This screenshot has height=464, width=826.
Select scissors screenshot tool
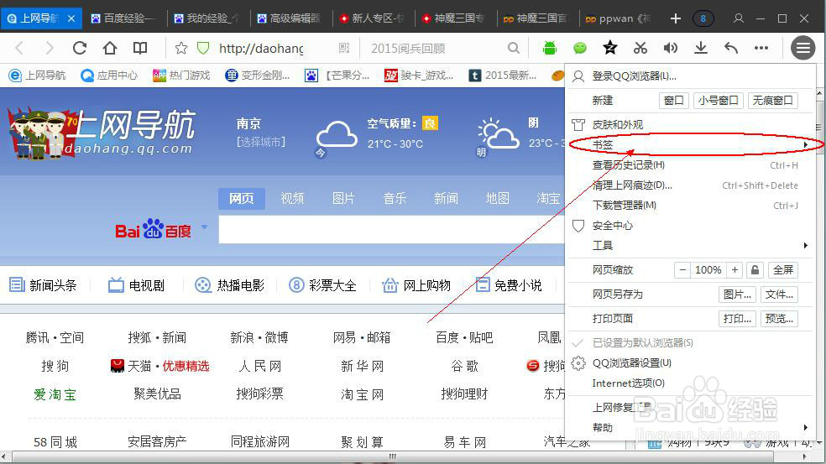(640, 48)
